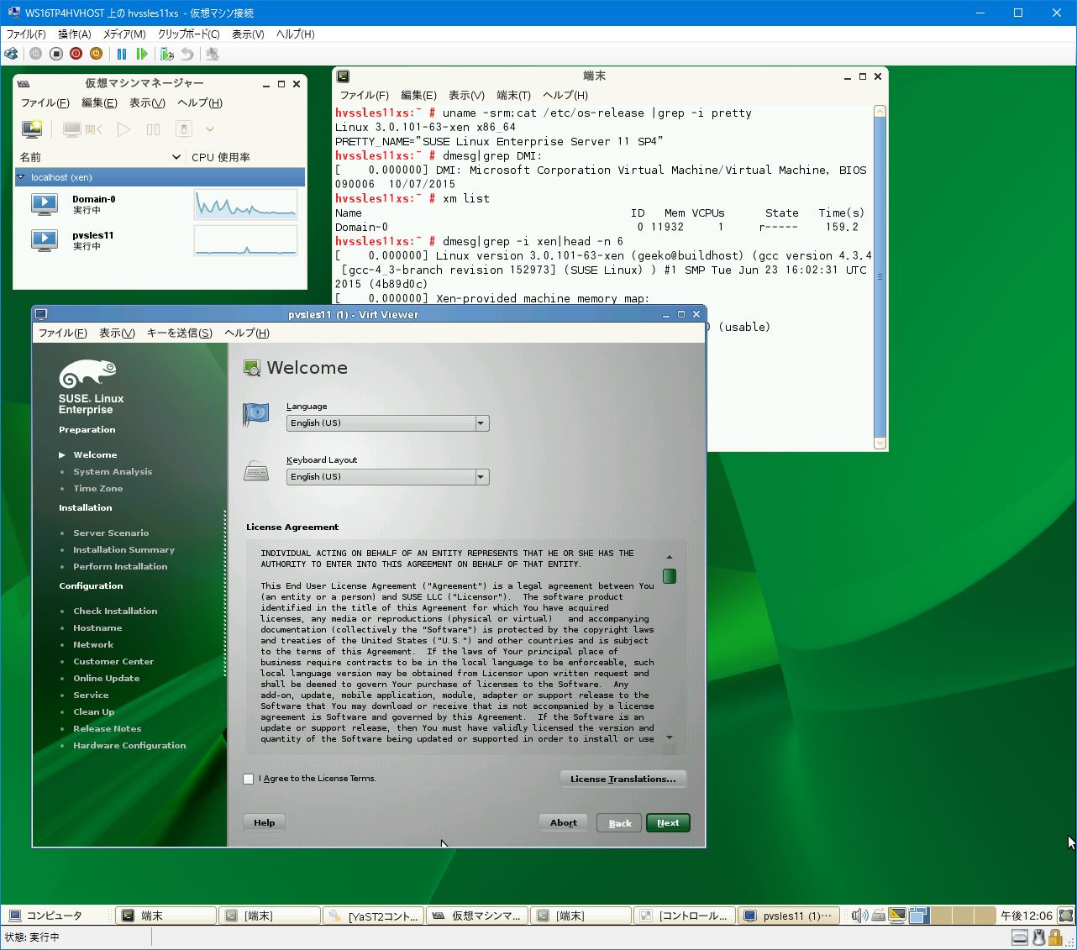Viewport: 1077px width, 950px height.
Task: Click License Translations... button
Action: tap(623, 779)
